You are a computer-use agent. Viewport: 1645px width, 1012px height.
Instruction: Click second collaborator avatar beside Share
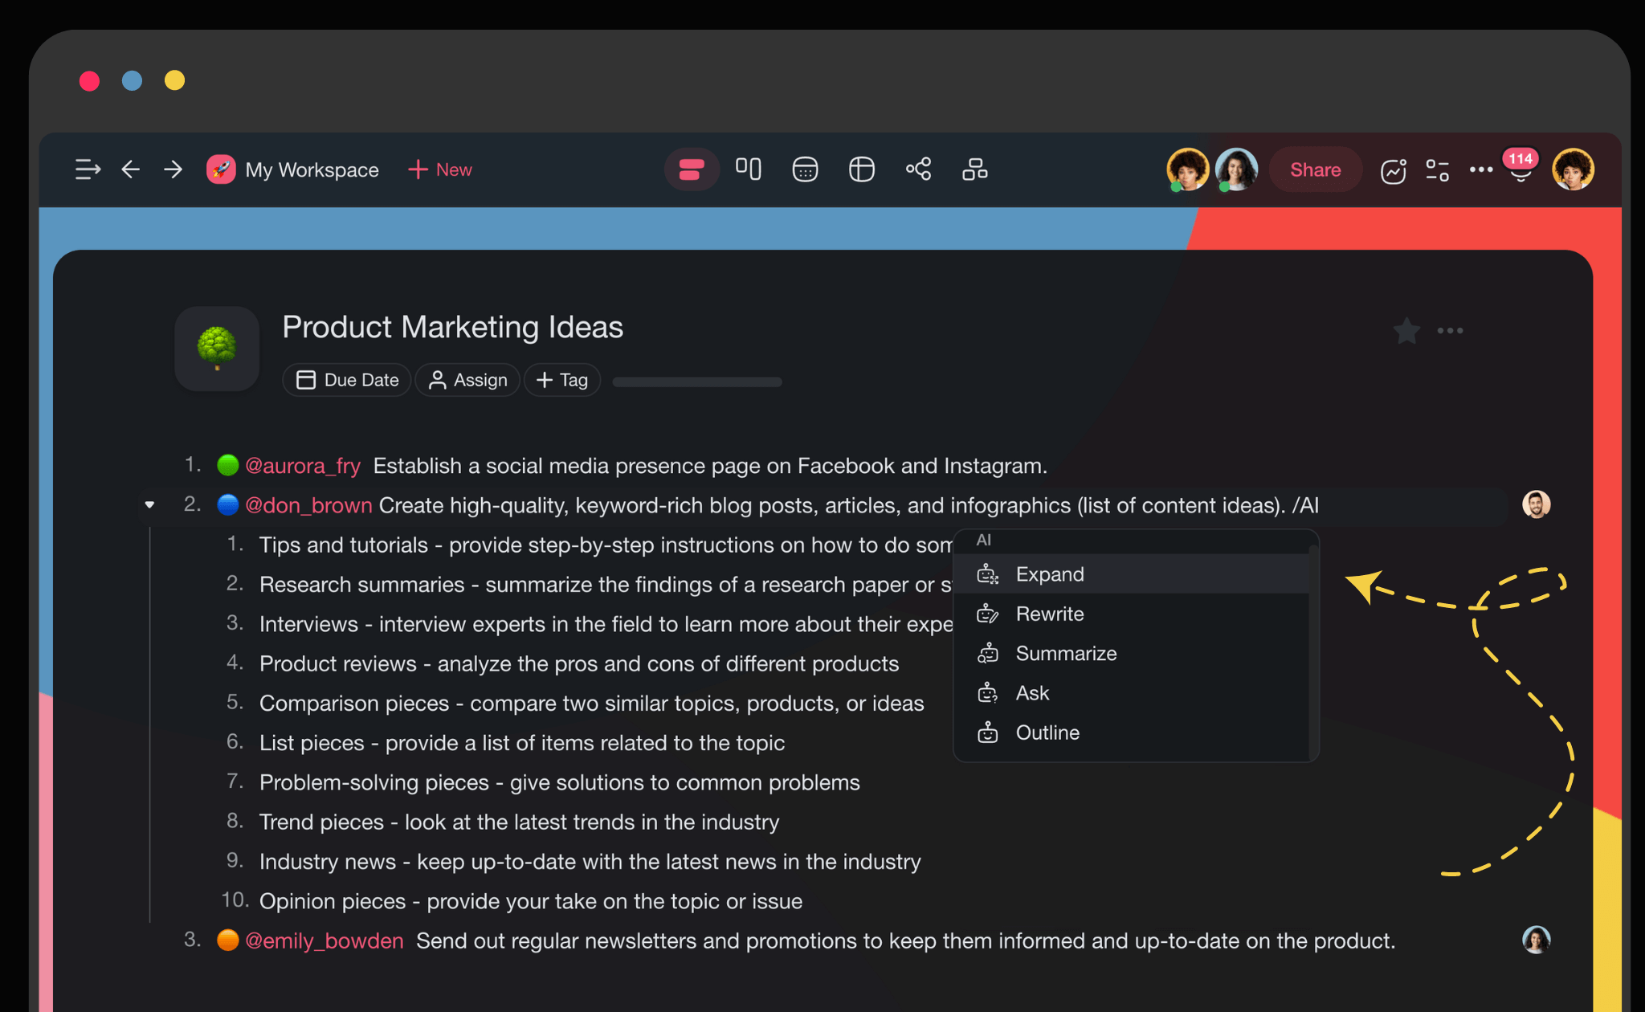point(1237,169)
